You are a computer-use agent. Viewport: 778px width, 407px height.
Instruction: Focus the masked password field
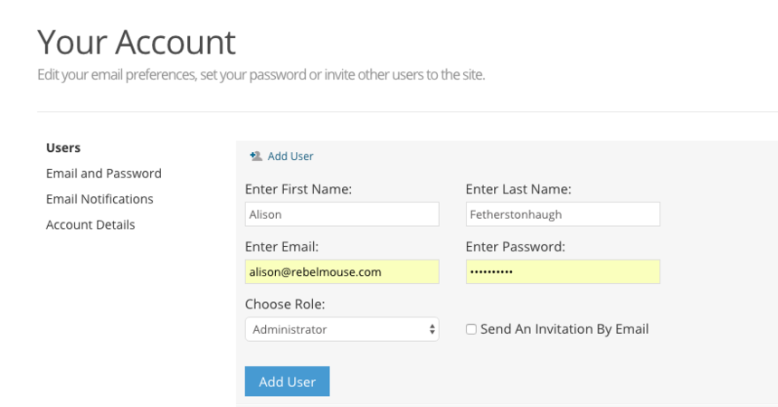562,271
